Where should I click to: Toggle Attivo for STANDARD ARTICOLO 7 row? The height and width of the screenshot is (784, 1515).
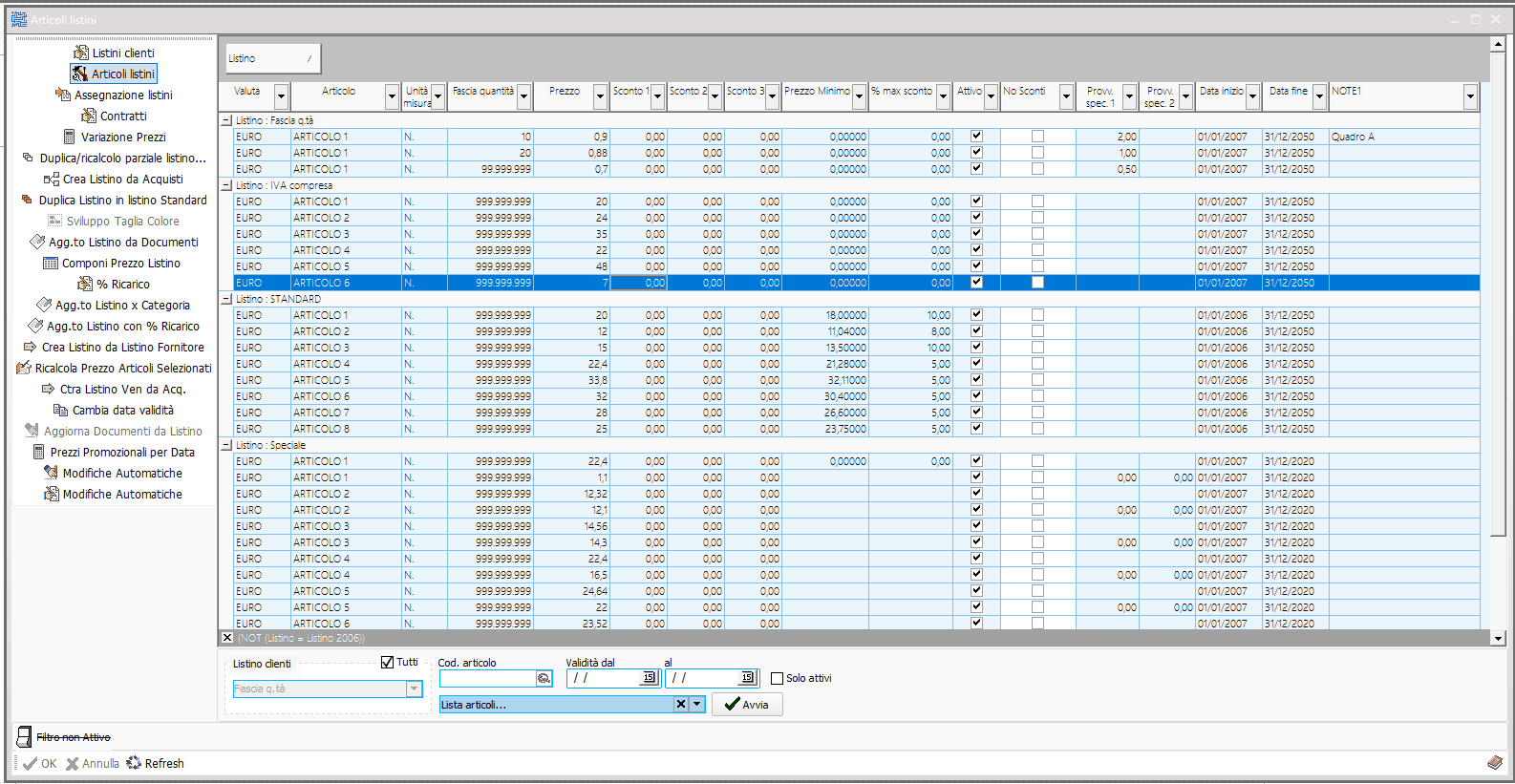point(976,413)
